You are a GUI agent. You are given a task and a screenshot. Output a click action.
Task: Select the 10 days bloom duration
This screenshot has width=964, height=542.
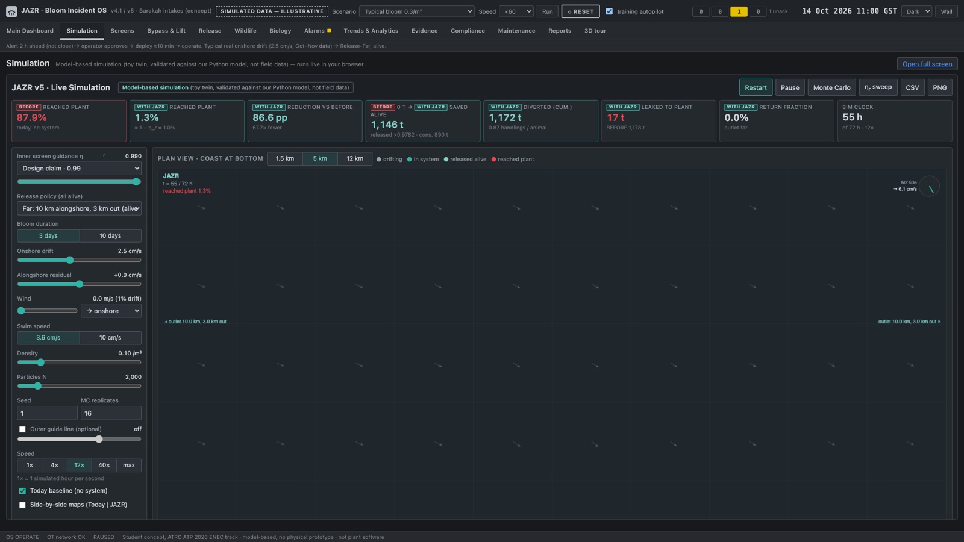pyautogui.click(x=110, y=236)
